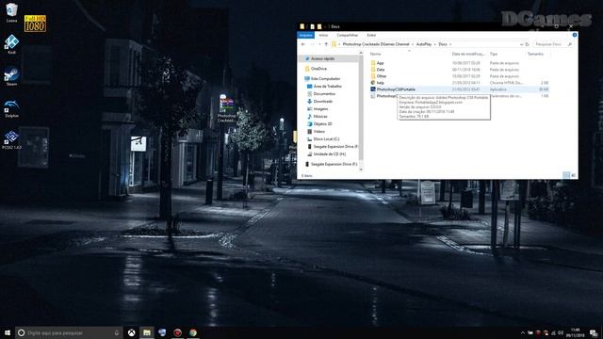603x339 pixels.
Task: Open Vídeos in navigation pane
Action: pos(318,132)
